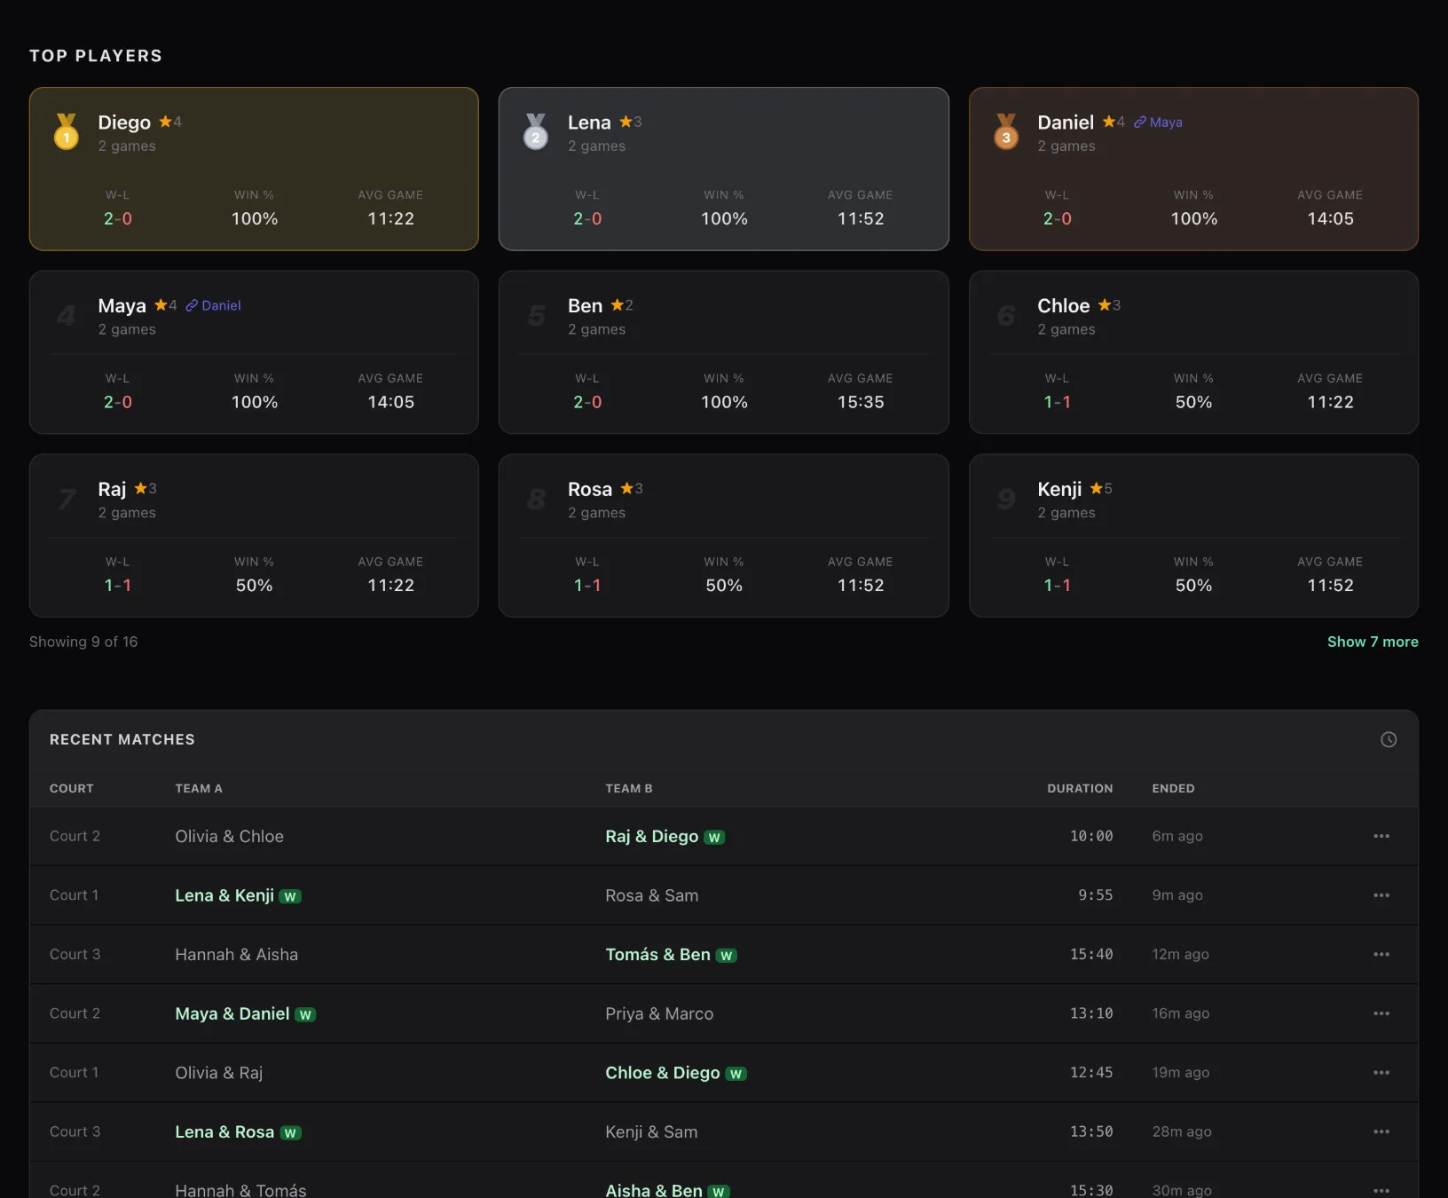1448x1198 pixels.
Task: Open the more options for Chloe & Diego match
Action: pos(1381,1072)
